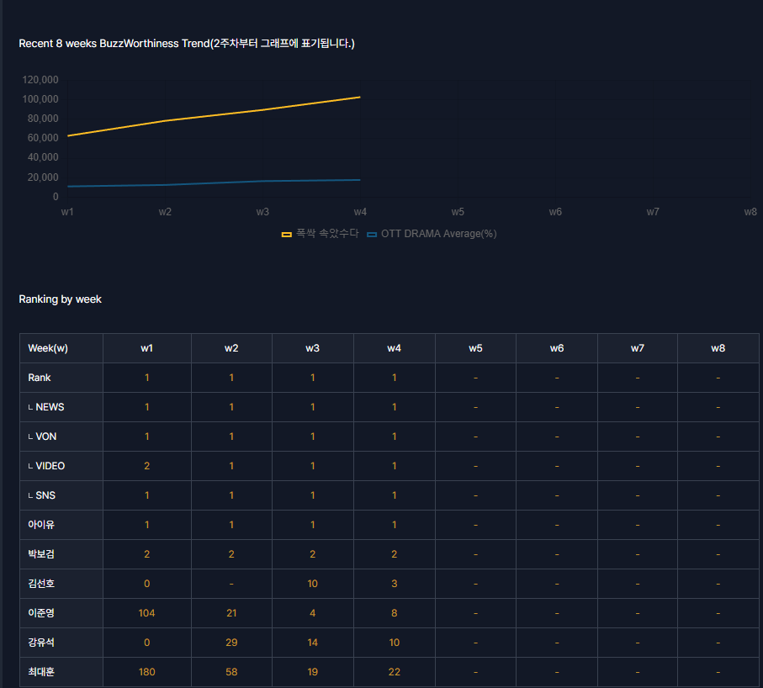This screenshot has width=763, height=688.
Task: Select the SNS sub-row label
Action: tap(45, 495)
